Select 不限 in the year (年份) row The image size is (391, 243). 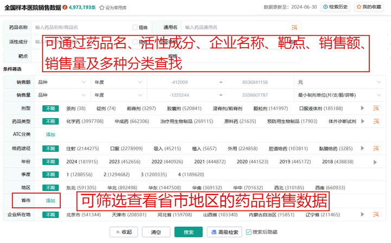pos(51,162)
